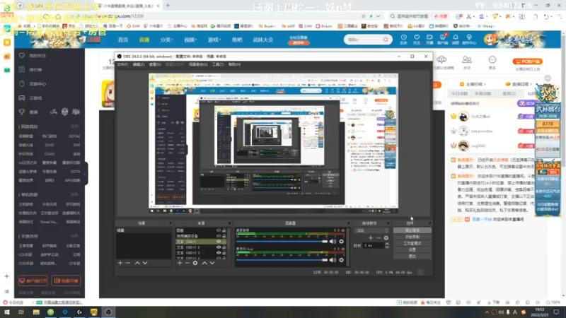Viewport: 566px width, 318px height.
Task: Open 历史 history icon in Douyu header
Action: pyautogui.click(x=403, y=40)
